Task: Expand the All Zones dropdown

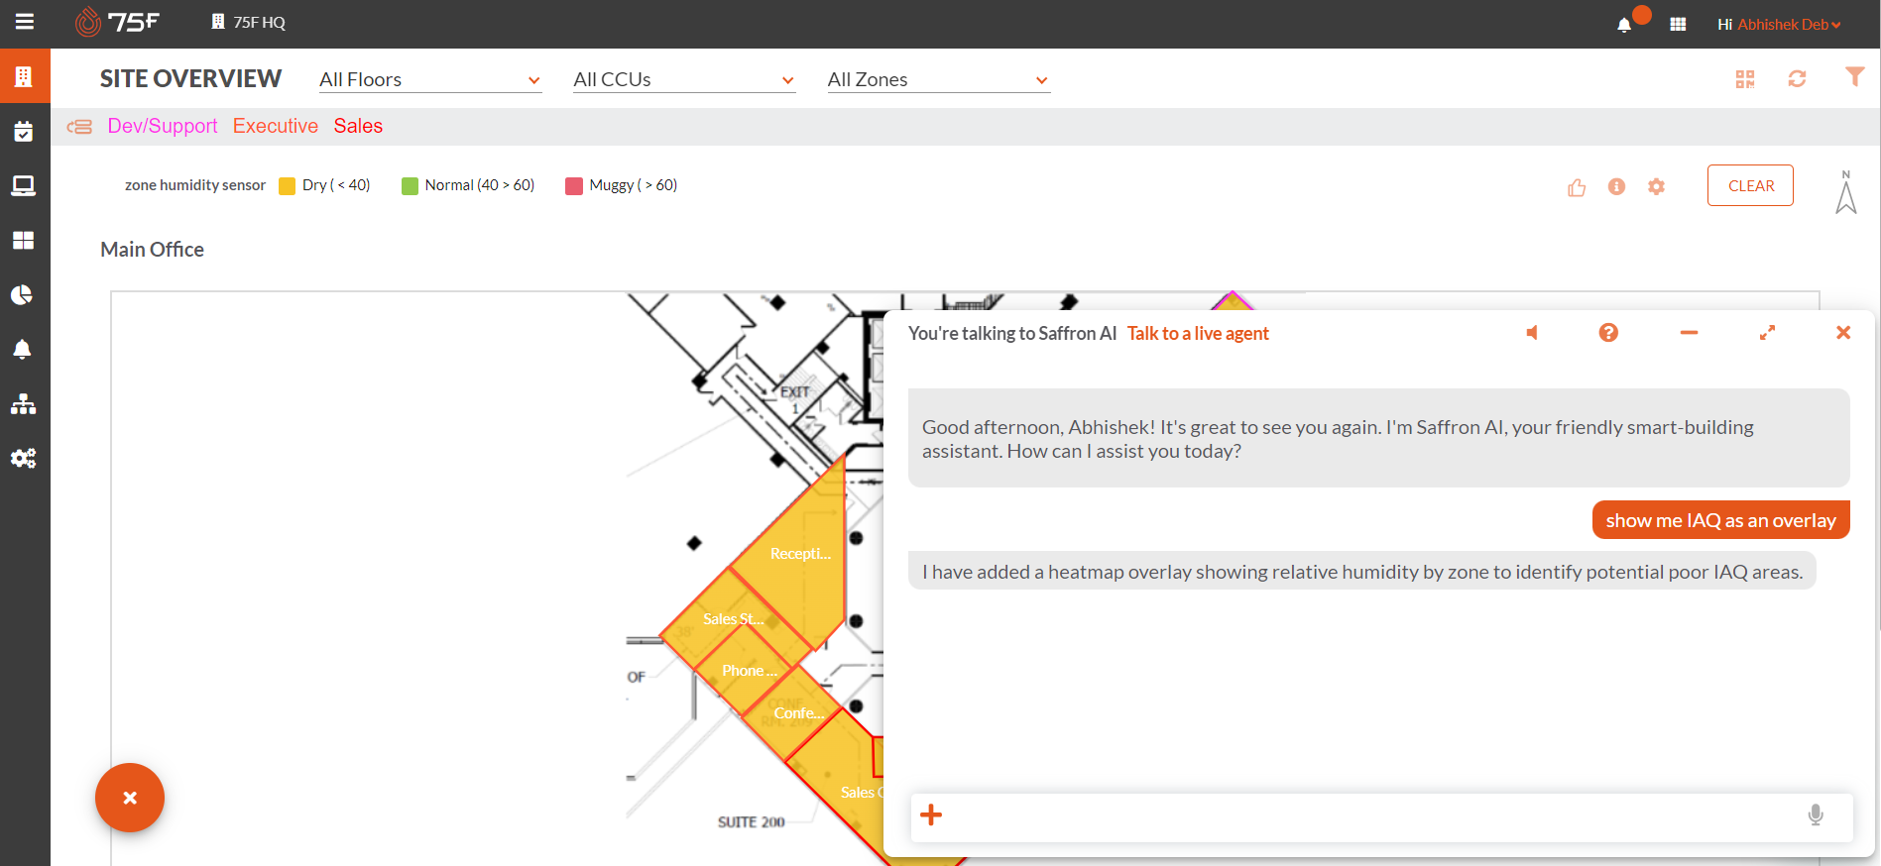Action: click(x=938, y=79)
